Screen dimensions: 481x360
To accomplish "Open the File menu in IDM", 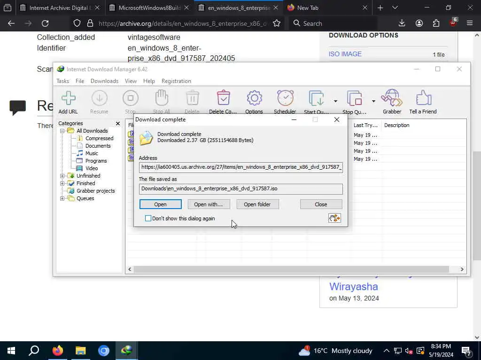I will (80, 81).
